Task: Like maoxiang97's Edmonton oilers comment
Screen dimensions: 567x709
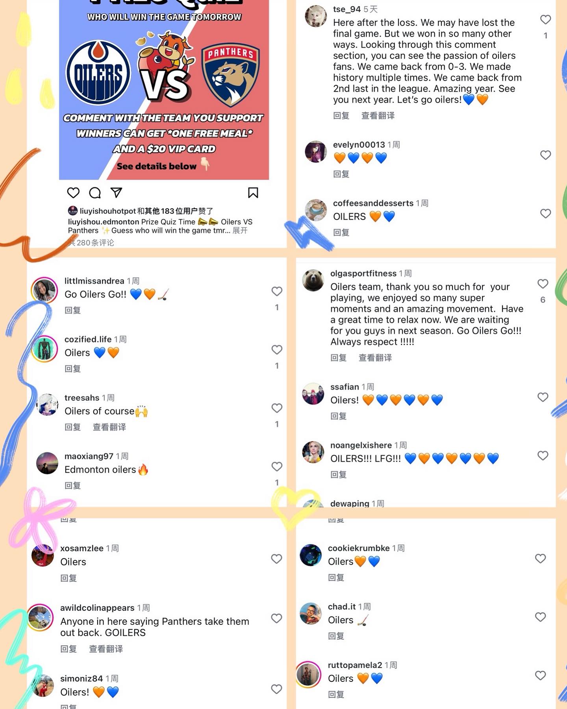Action: point(277,466)
